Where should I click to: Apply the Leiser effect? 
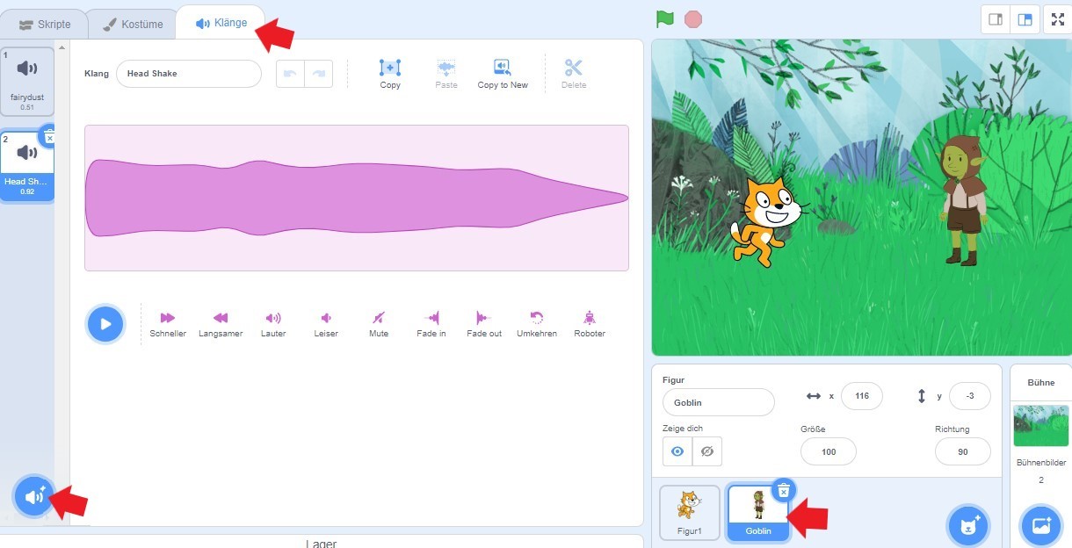point(326,324)
